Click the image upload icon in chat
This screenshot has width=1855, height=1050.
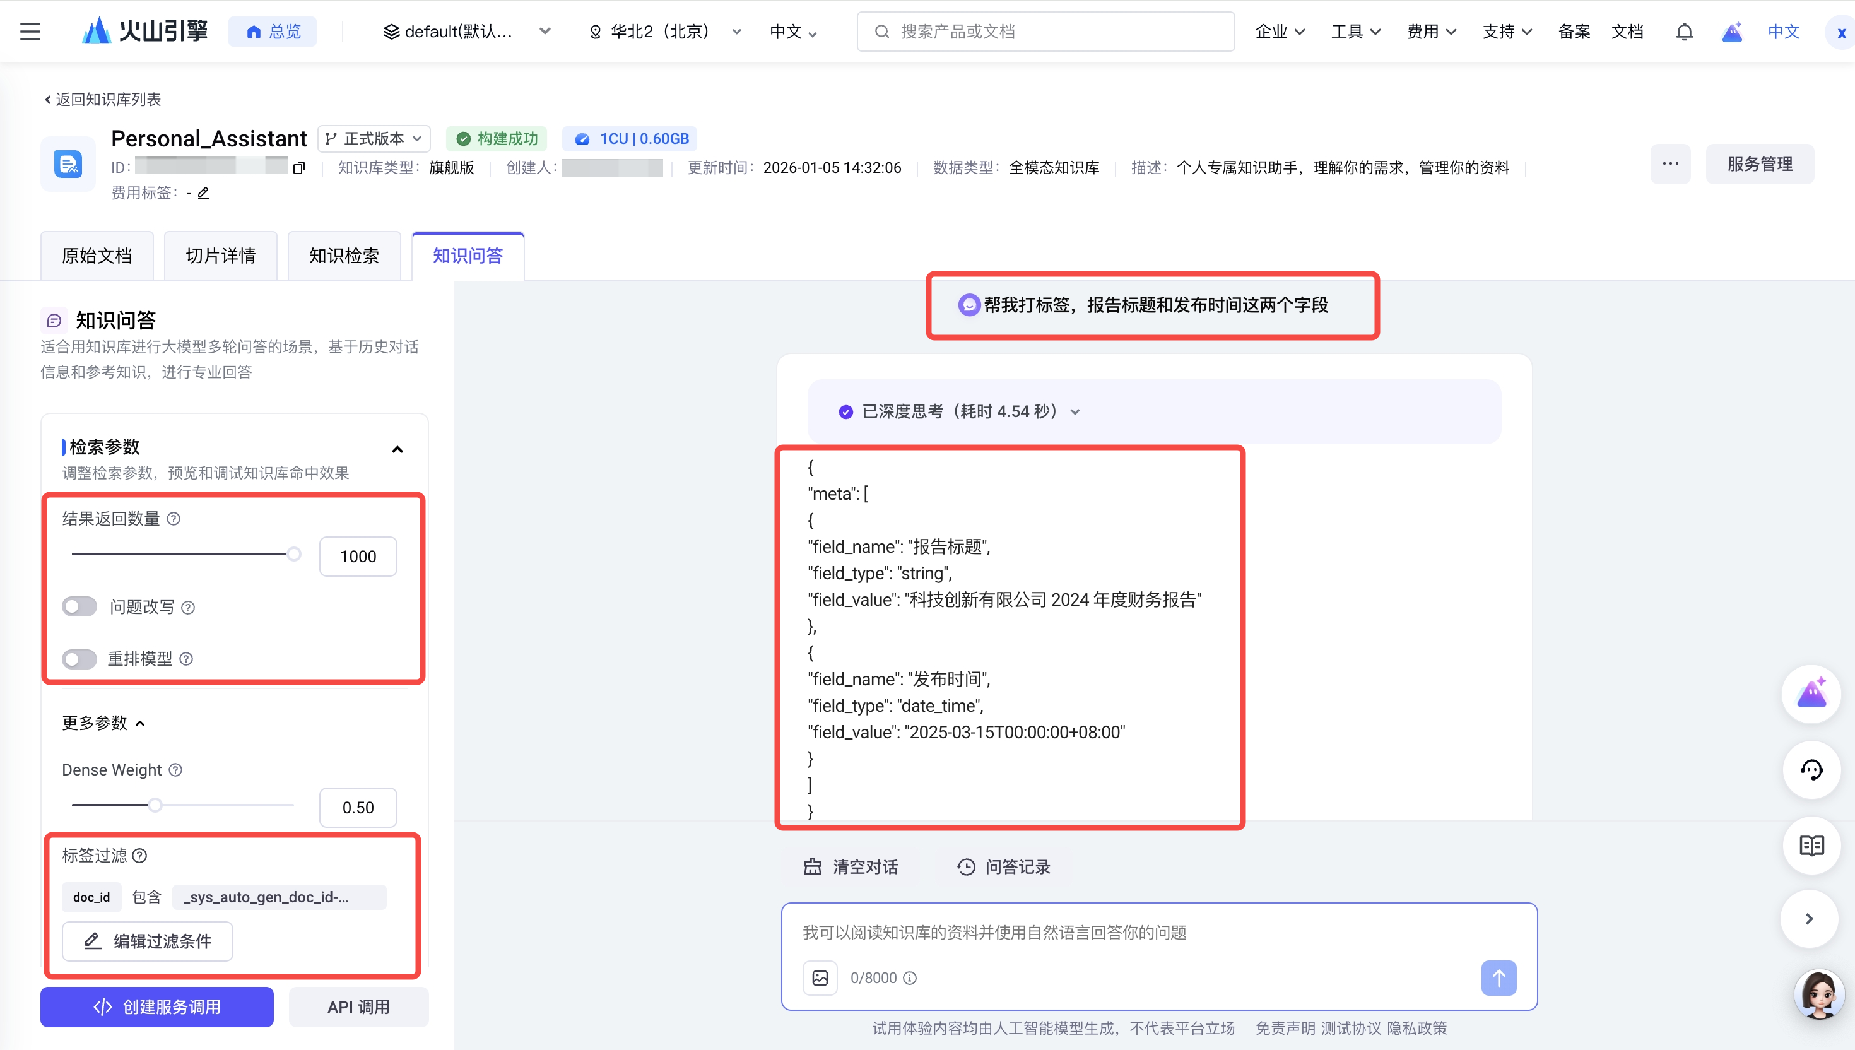click(820, 978)
